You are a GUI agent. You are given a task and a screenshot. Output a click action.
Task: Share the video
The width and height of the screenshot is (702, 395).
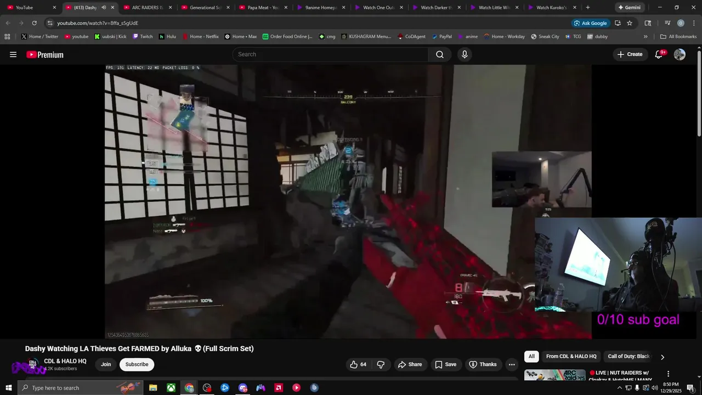(x=410, y=364)
